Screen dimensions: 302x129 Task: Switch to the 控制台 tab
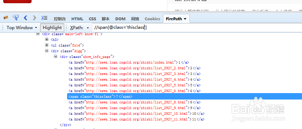point(60,19)
